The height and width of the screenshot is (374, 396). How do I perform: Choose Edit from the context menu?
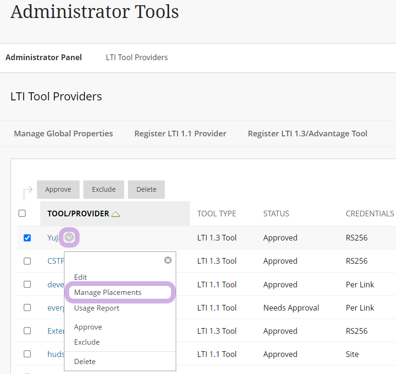click(x=81, y=277)
